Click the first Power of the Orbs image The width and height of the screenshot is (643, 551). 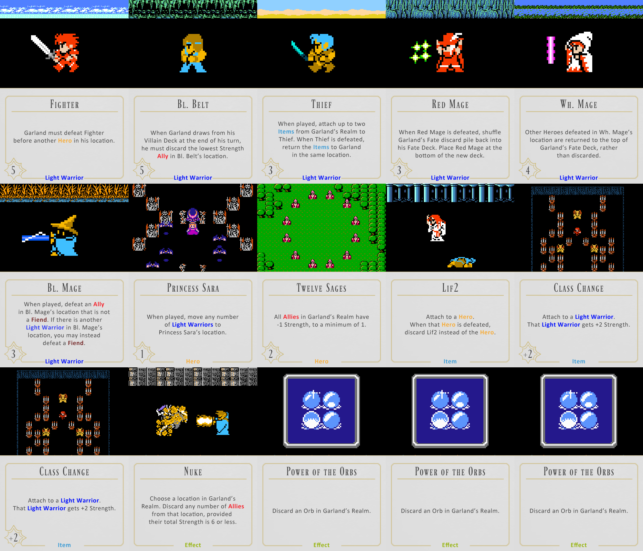[321, 411]
